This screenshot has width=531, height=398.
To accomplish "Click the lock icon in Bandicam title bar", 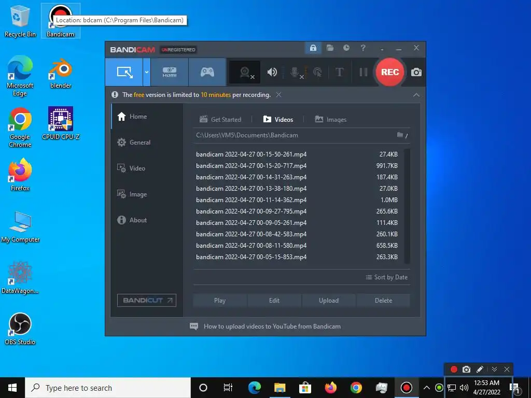I will click(x=313, y=48).
